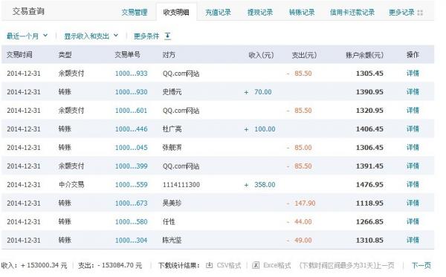Click the 交易查询 page title
Viewport: 446px width, 277px height.
tap(28, 11)
